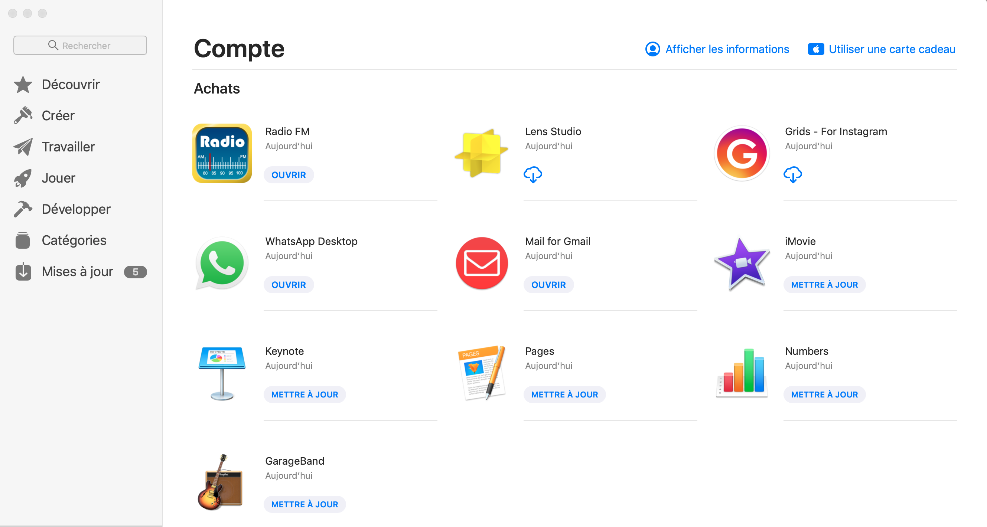This screenshot has height=527, width=987.
Task: Open the Créer sidebar section
Action: [x=58, y=116]
